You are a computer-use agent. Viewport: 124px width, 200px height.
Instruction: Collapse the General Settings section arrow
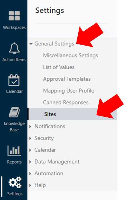31,44
